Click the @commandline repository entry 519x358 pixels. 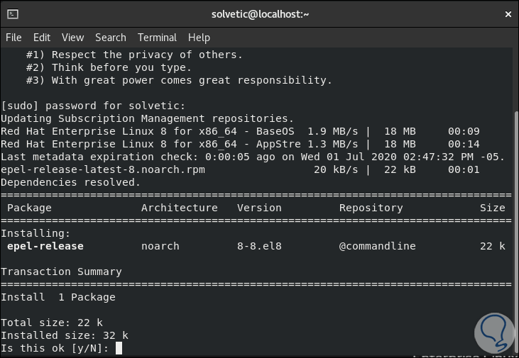tap(377, 246)
